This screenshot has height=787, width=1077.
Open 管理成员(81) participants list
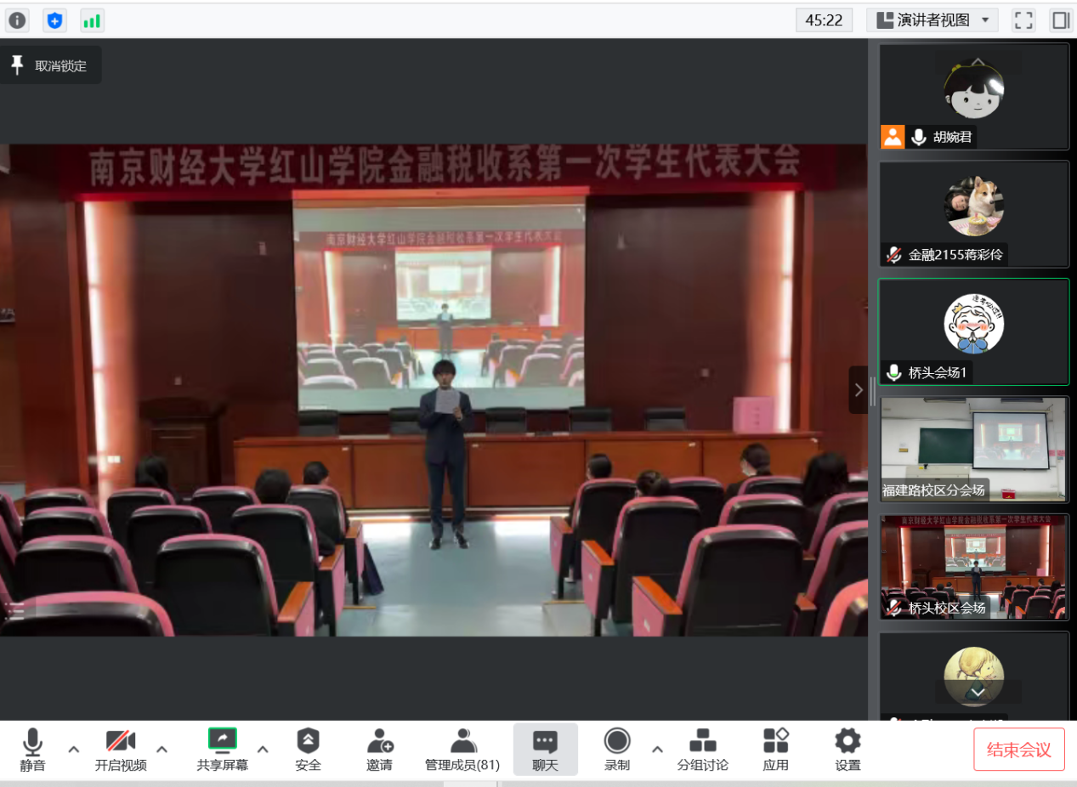point(462,750)
